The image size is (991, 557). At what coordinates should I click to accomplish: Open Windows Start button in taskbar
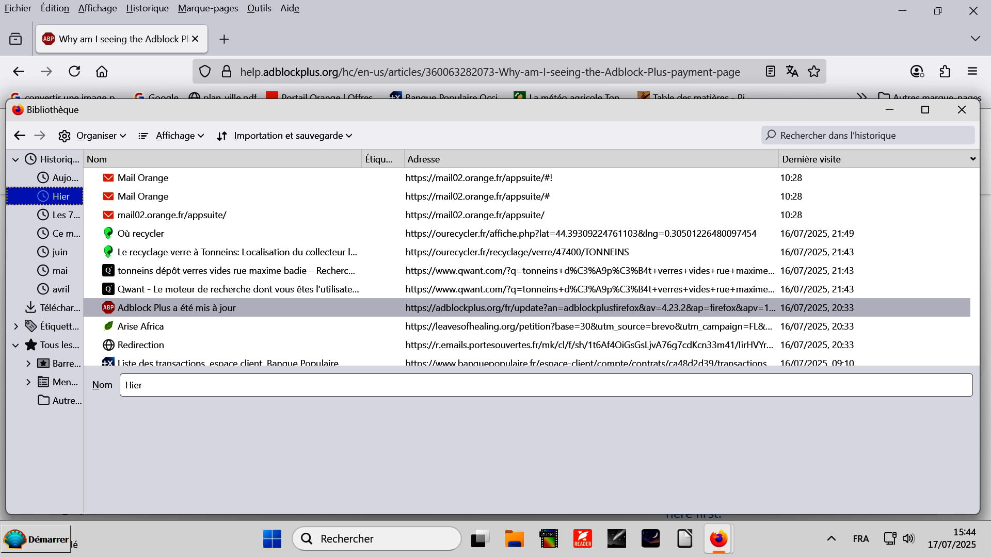[x=272, y=539]
